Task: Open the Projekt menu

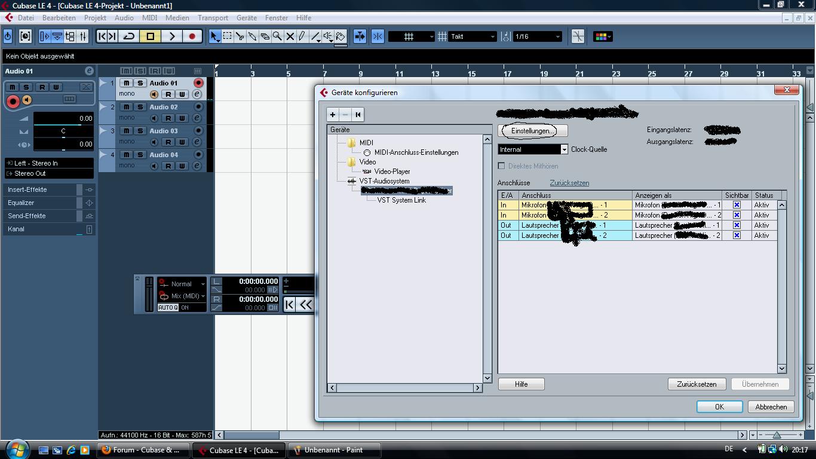Action: point(95,18)
